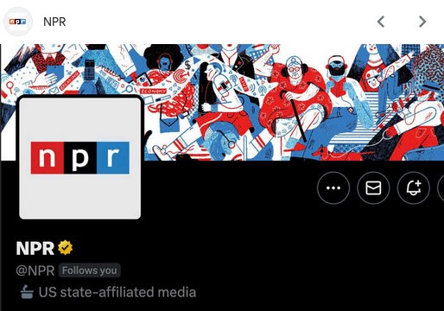Click the NPR title in top bar

tap(54, 22)
